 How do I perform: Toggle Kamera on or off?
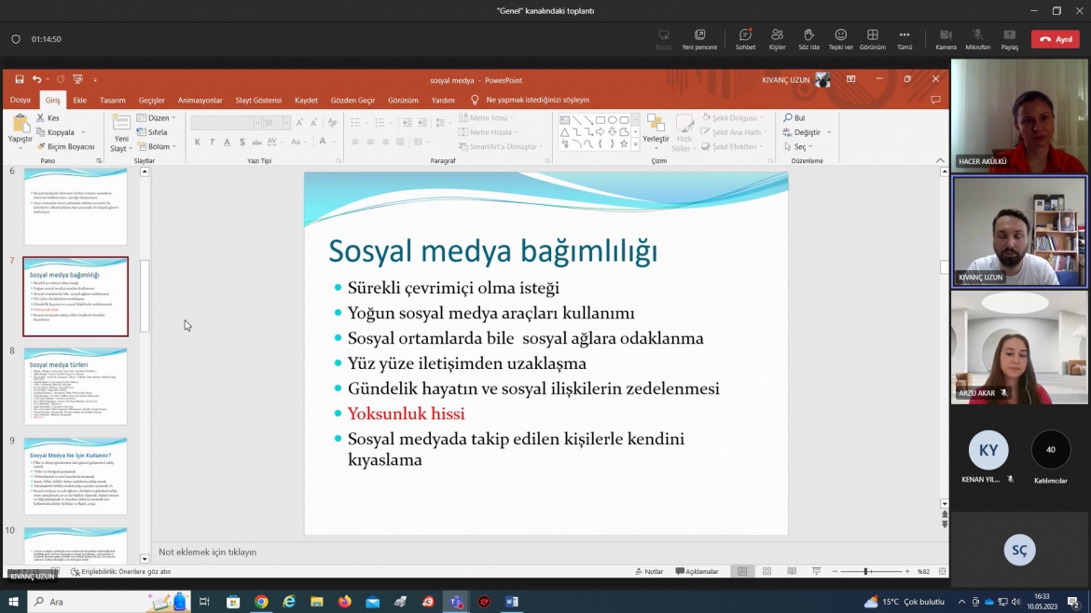pyautogui.click(x=946, y=39)
